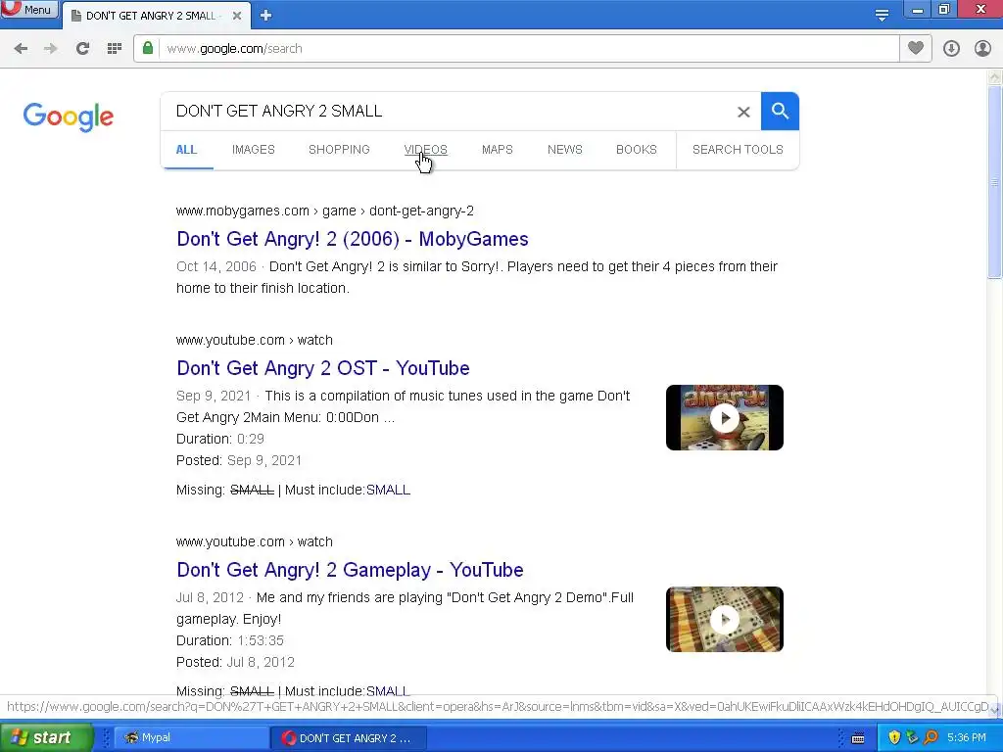Click the Google logo
1003x752 pixels.
coord(68,117)
